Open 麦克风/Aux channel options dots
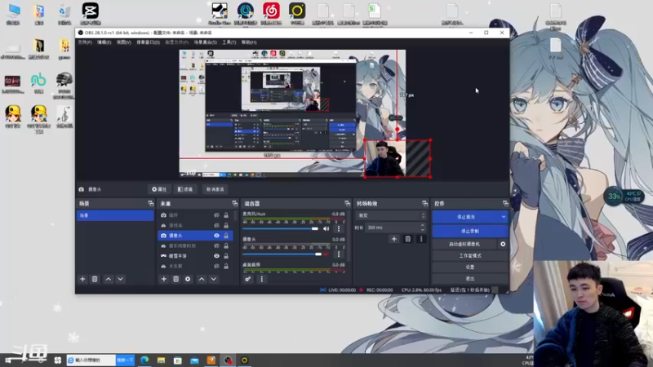Screen dimensions: 653x367 pyautogui.click(x=339, y=228)
